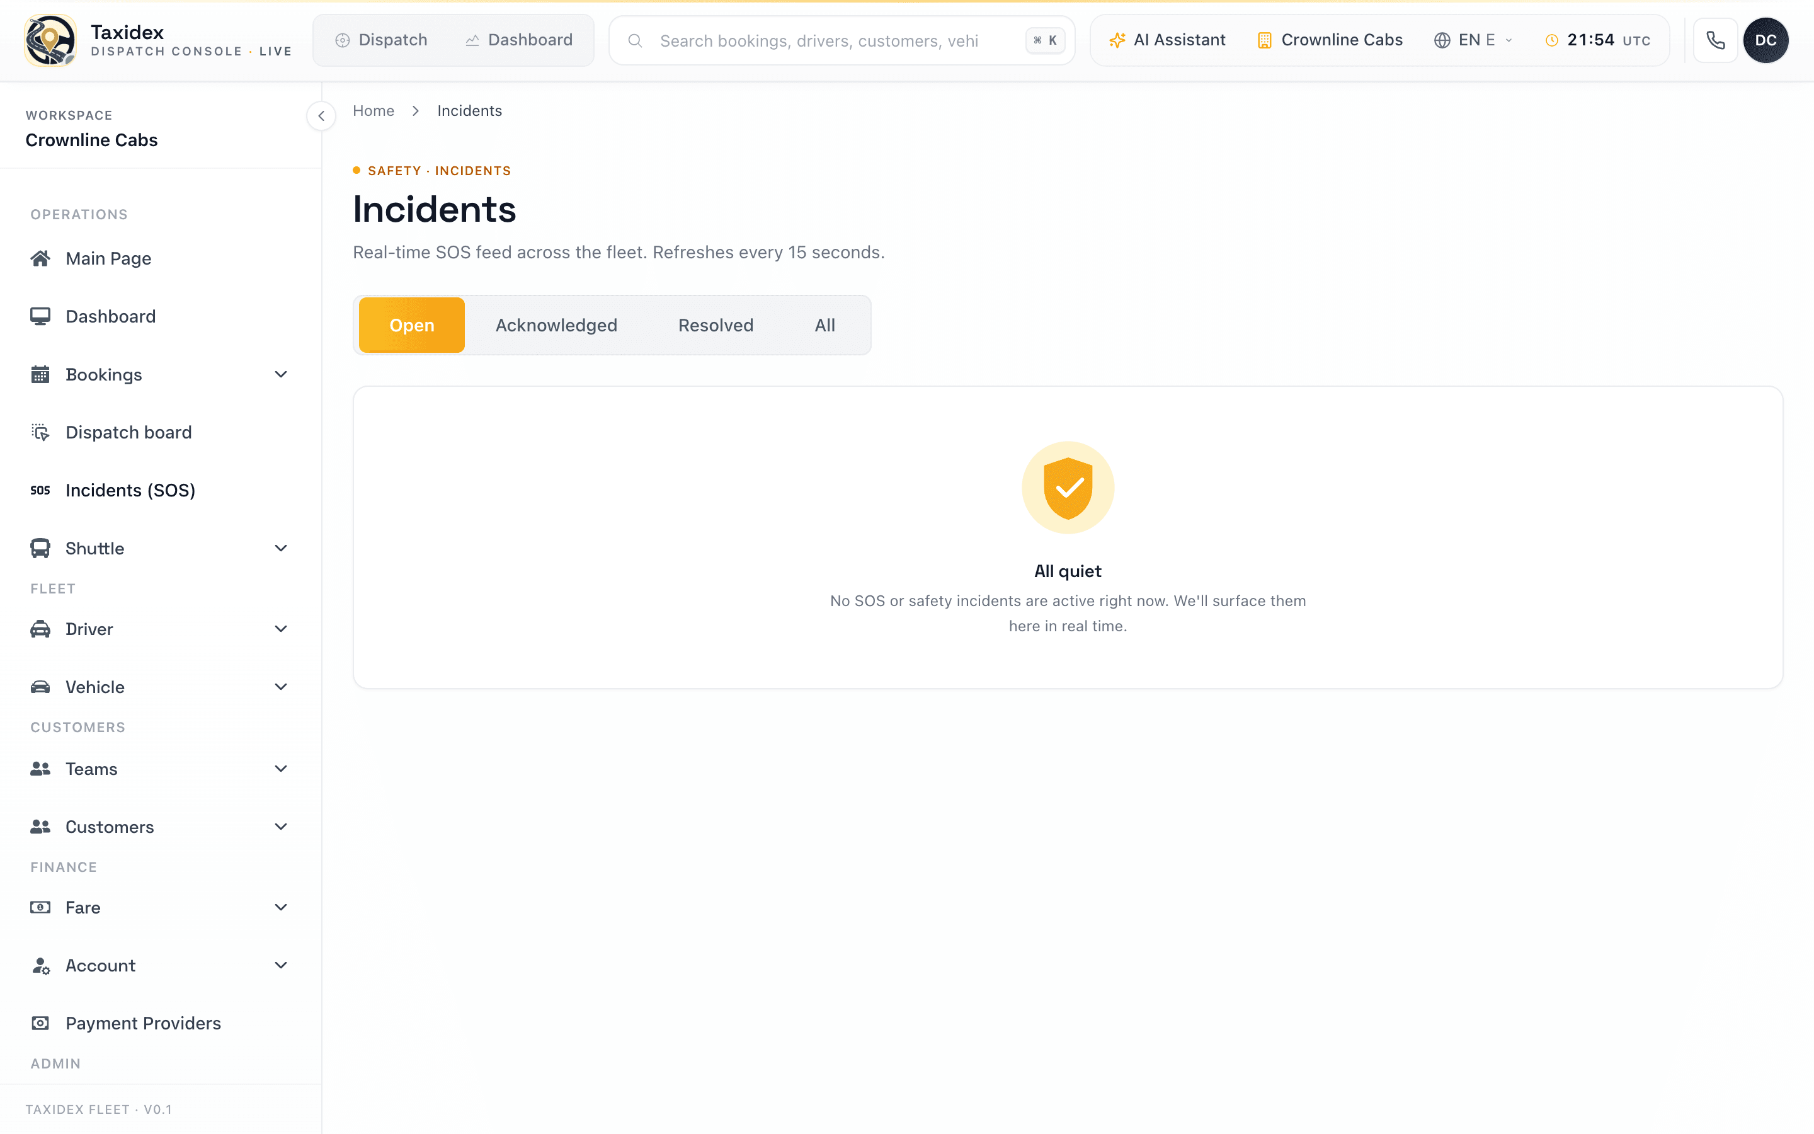
Task: Click the globe language icon
Action: coord(1442,40)
